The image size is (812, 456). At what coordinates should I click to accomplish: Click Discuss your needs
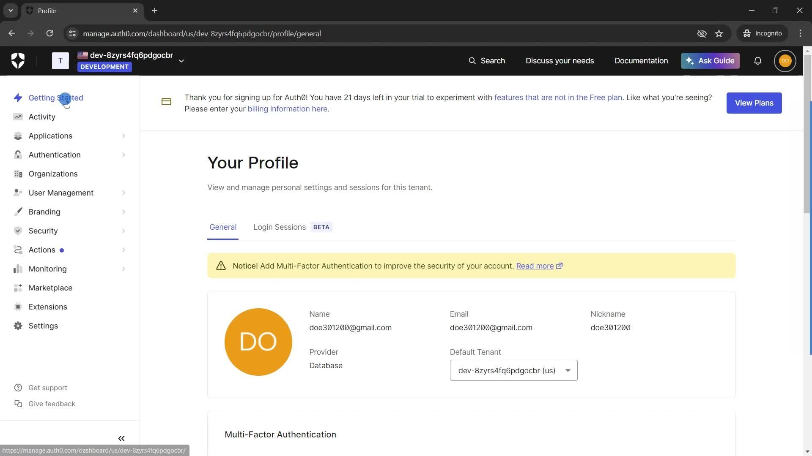pos(560,61)
